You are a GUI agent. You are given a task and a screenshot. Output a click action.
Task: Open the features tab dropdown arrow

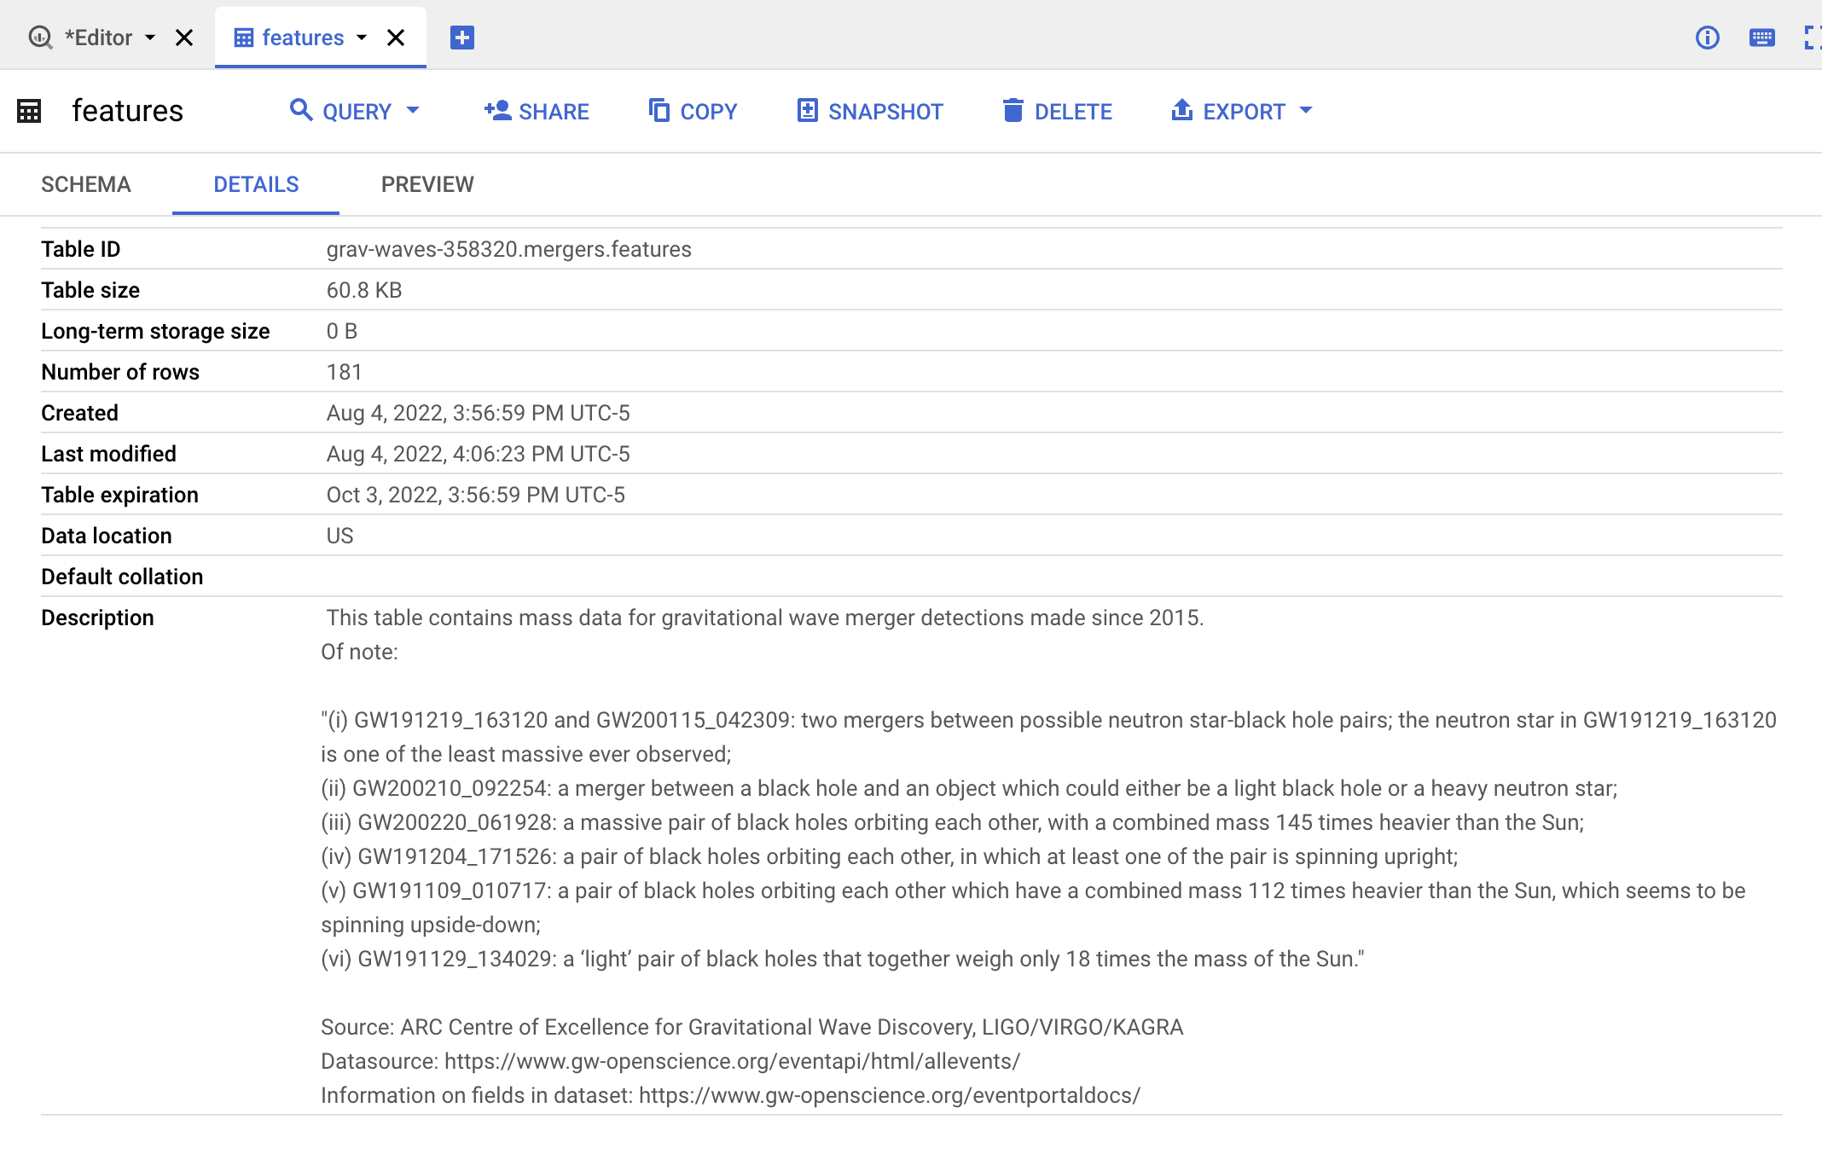click(x=362, y=38)
